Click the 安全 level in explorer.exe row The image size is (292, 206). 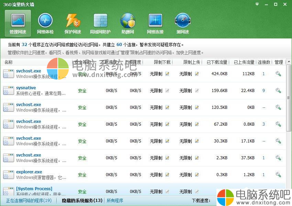82,175
